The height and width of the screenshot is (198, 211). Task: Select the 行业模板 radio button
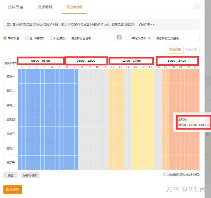pyautogui.click(x=52, y=38)
